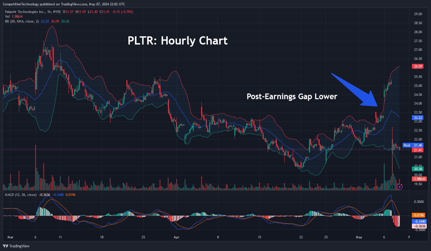Click the '29.00' price axis label
Screen dimensions: 431x251
tap(418, 14)
